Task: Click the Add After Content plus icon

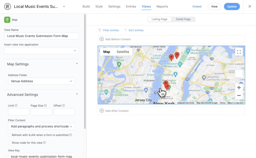Action: click(x=102, y=111)
